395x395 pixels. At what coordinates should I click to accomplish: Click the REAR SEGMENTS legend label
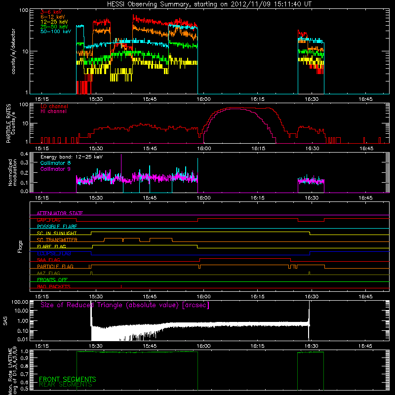[x=66, y=385]
